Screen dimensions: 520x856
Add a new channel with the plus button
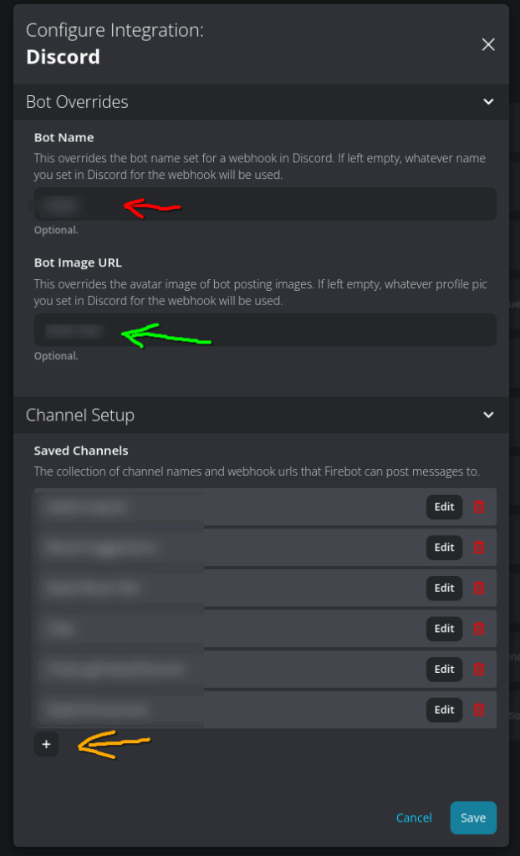pyautogui.click(x=47, y=744)
